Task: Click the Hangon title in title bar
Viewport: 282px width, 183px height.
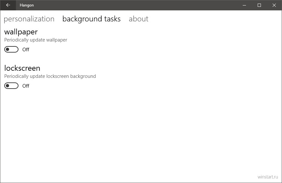Action: click(27, 5)
